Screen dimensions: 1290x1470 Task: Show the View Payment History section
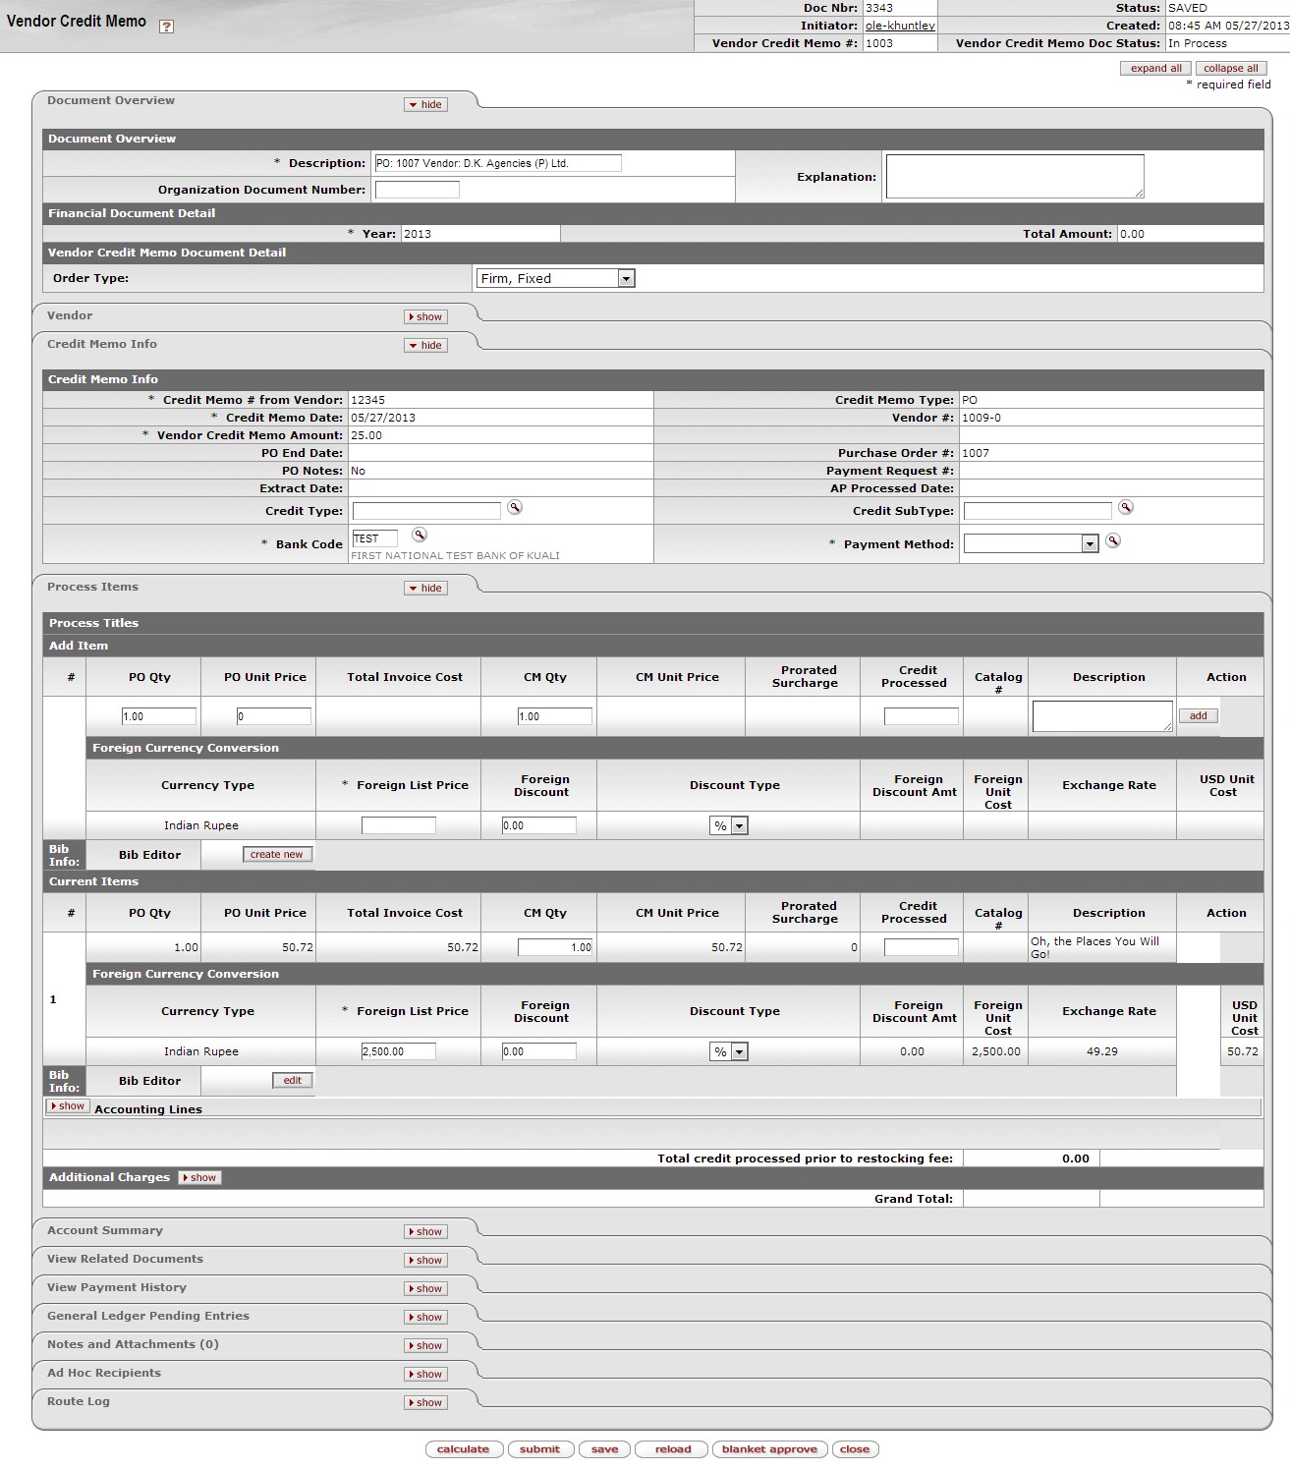pyautogui.click(x=425, y=1288)
